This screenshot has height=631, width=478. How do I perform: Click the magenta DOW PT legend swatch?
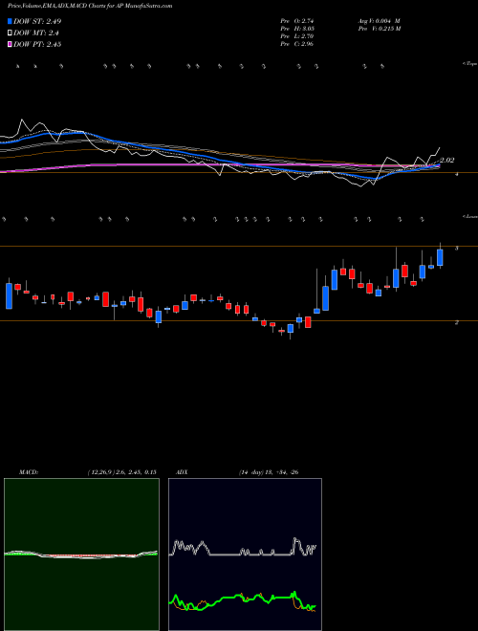11,45
